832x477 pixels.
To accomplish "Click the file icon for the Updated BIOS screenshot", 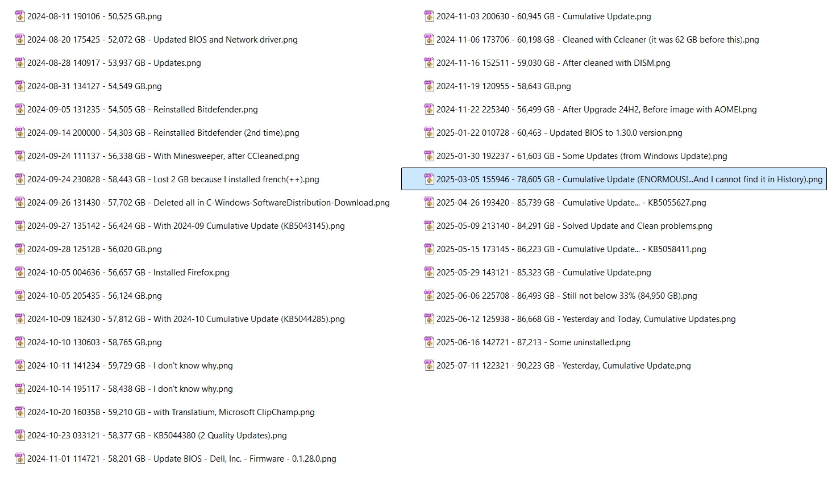I will (x=20, y=39).
